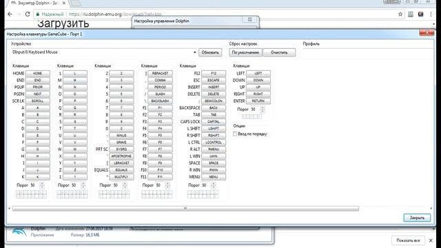Screen dimensions: 441x248
Task: Click the browser back arrow
Action: (10, 14)
